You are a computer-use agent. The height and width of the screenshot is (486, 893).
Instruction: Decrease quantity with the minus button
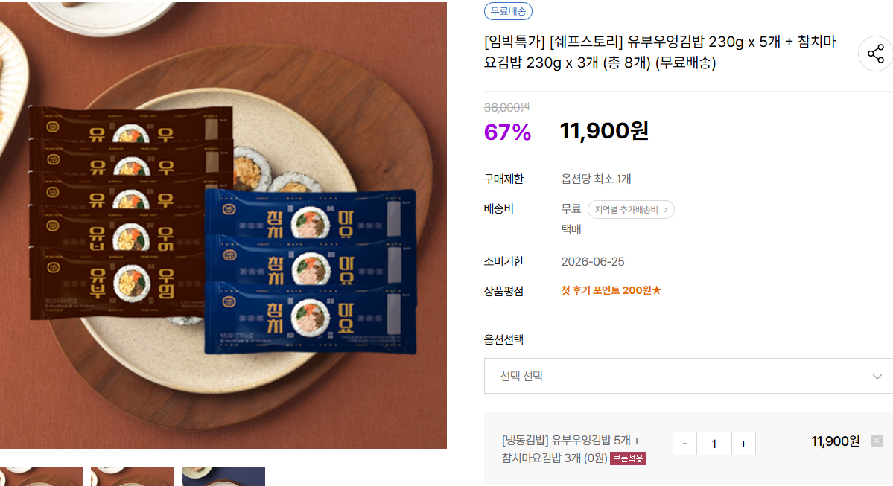click(x=684, y=444)
